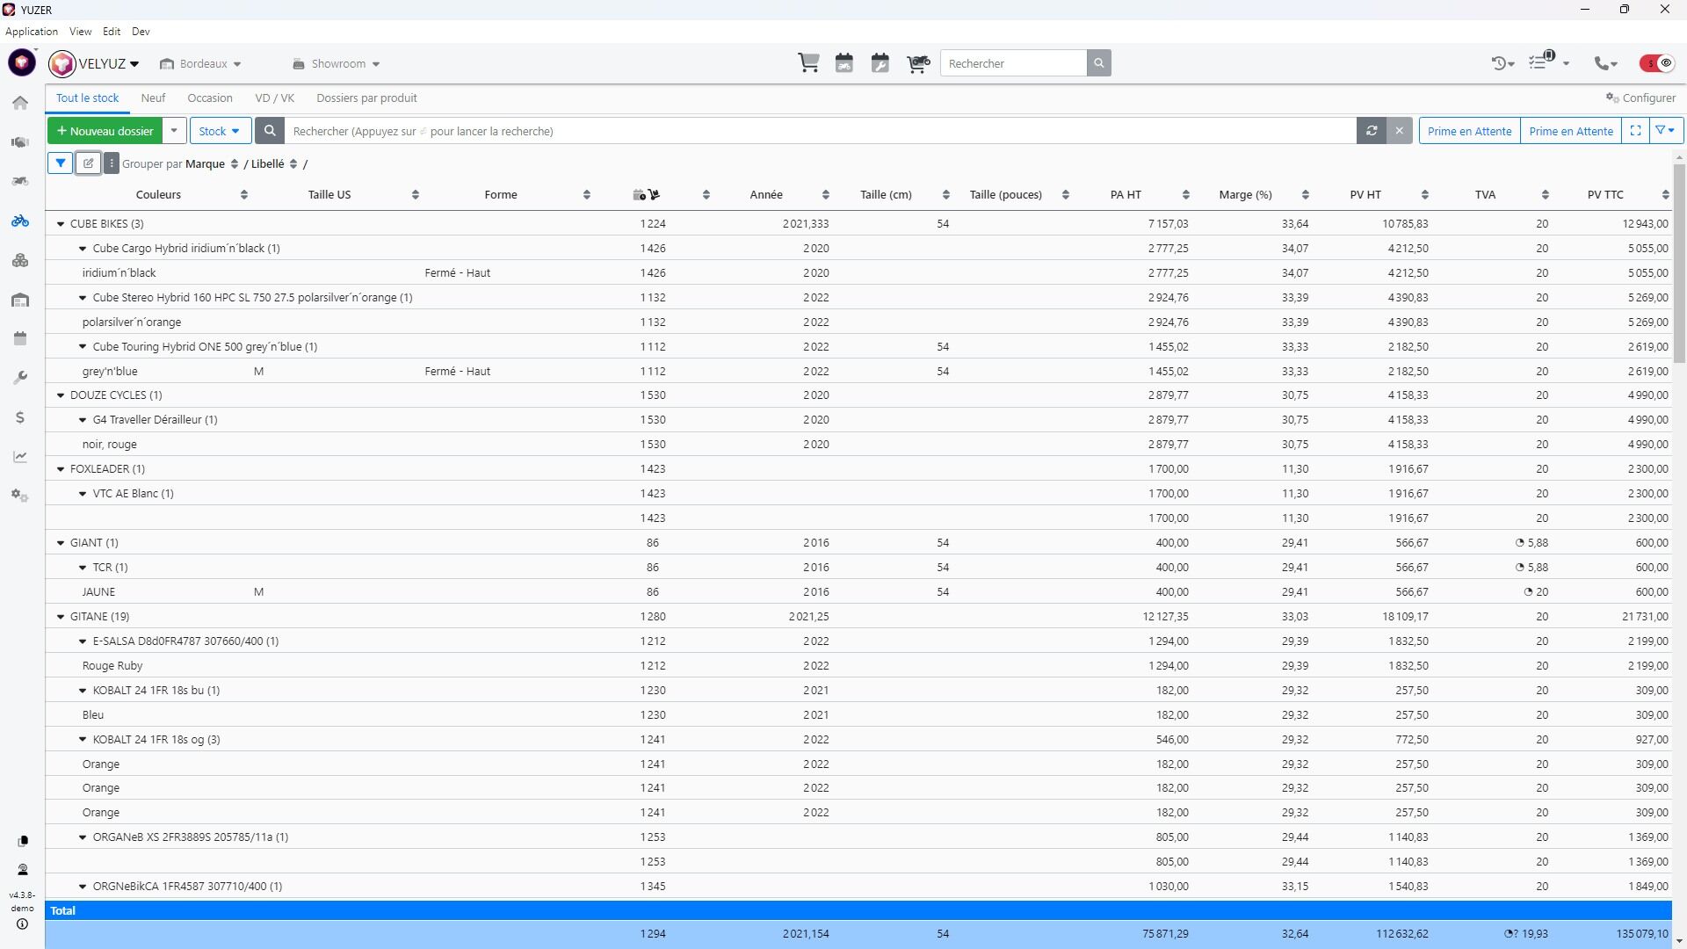Toggle the red price visibility eye switch
The width and height of the screenshot is (1687, 949).
(x=1656, y=63)
